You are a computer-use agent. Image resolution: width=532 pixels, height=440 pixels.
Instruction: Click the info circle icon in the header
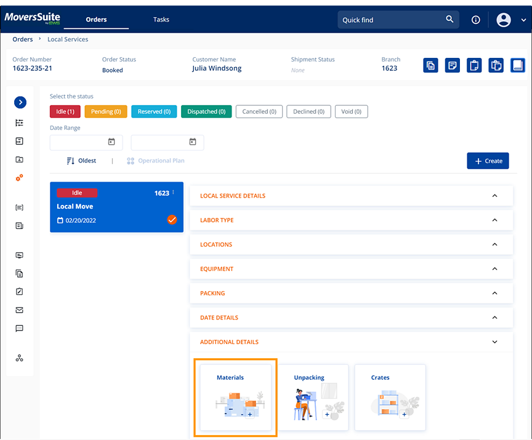click(475, 20)
